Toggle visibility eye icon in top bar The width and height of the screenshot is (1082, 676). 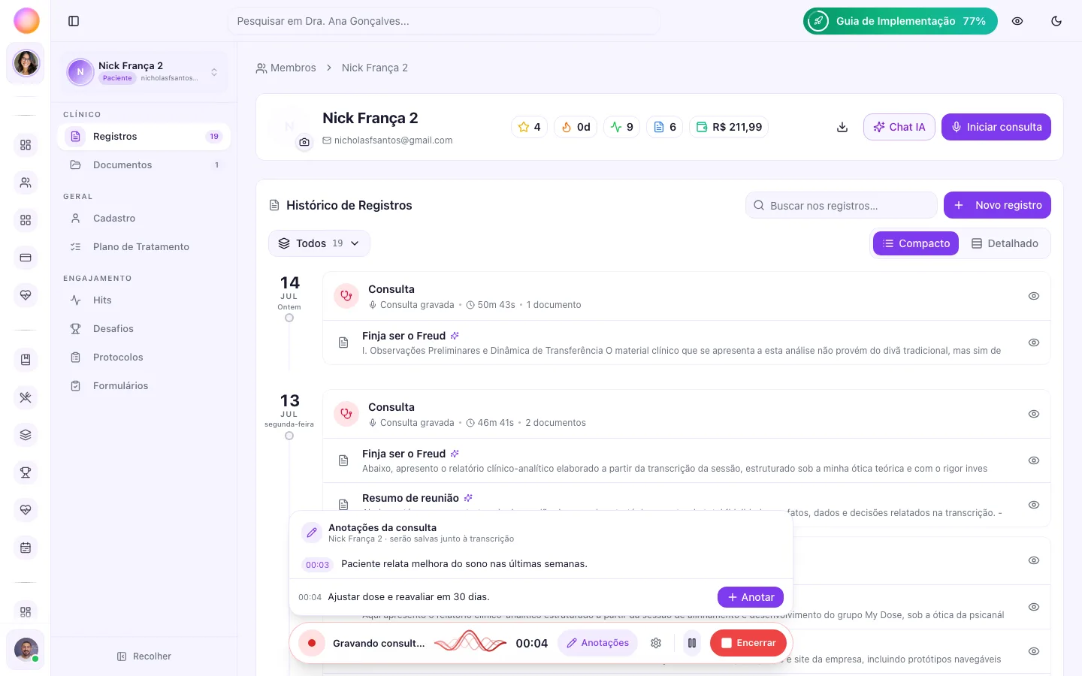[1017, 21]
